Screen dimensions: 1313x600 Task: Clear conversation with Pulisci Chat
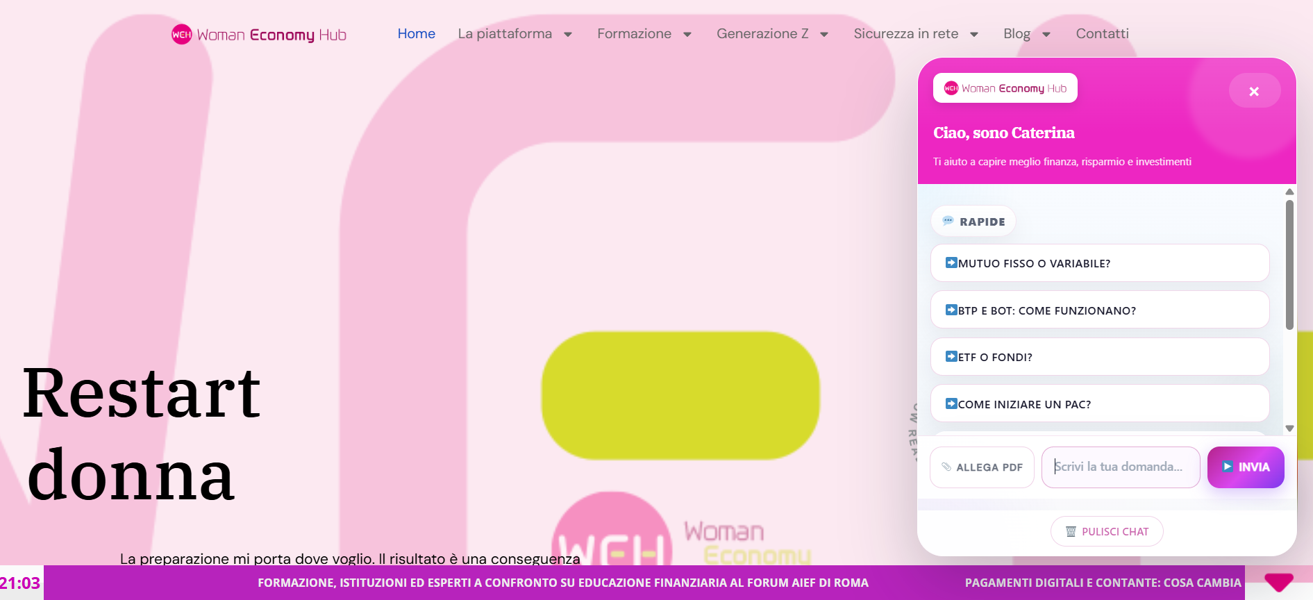point(1107,531)
